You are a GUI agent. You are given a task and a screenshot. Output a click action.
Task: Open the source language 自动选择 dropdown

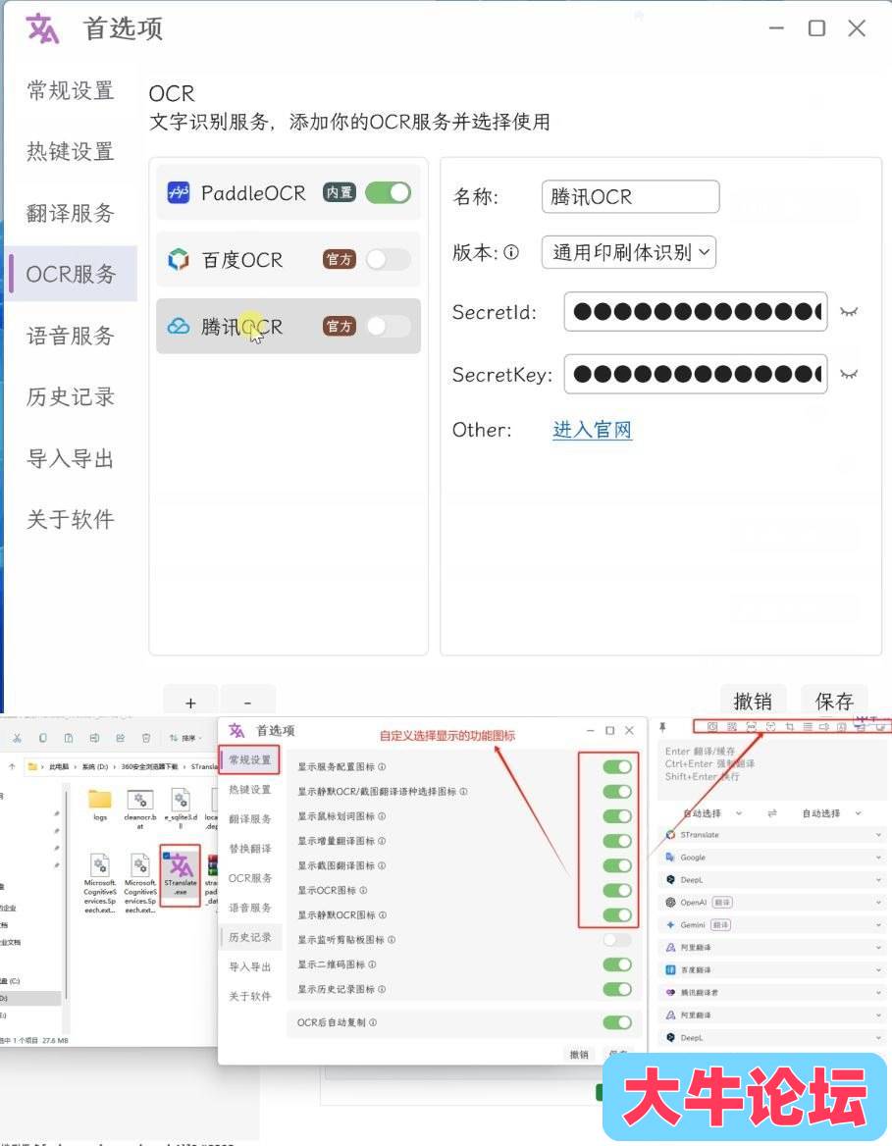712,813
